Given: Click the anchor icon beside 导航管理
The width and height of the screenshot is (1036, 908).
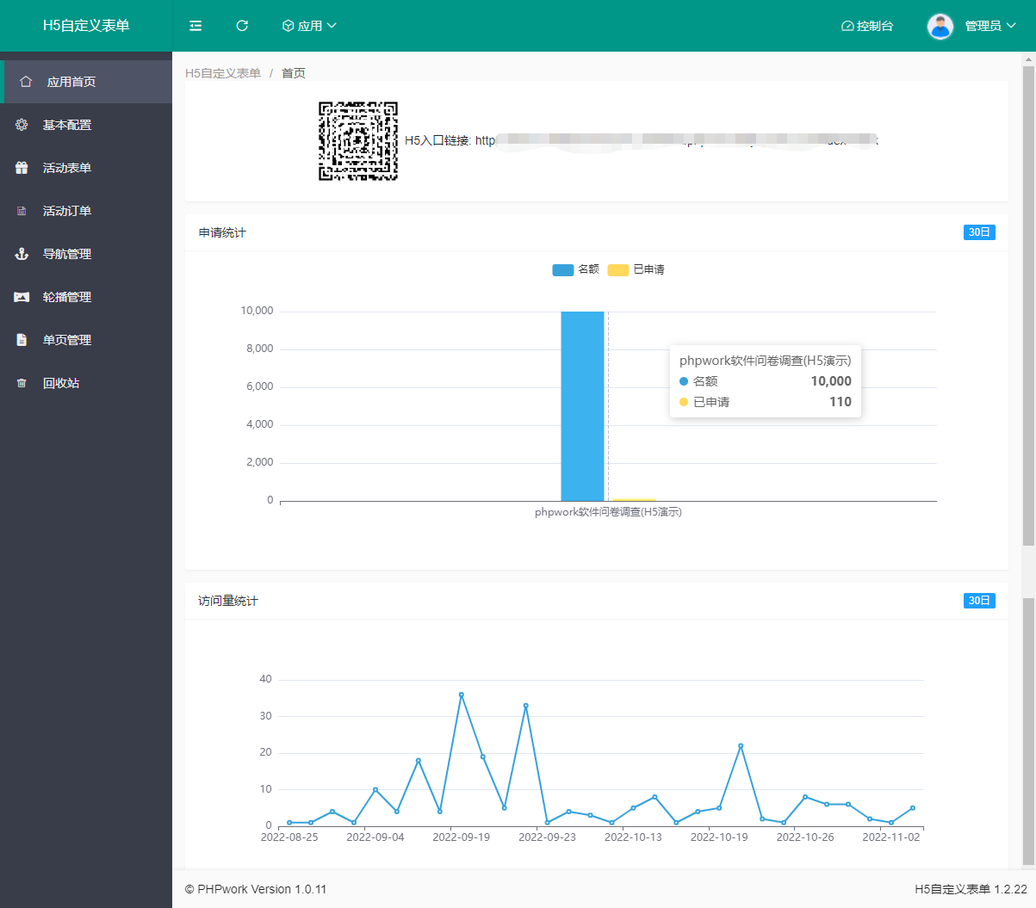Looking at the screenshot, I should click(x=22, y=254).
